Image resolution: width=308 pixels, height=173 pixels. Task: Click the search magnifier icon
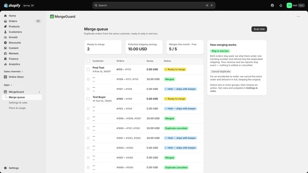click(x=96, y=5)
